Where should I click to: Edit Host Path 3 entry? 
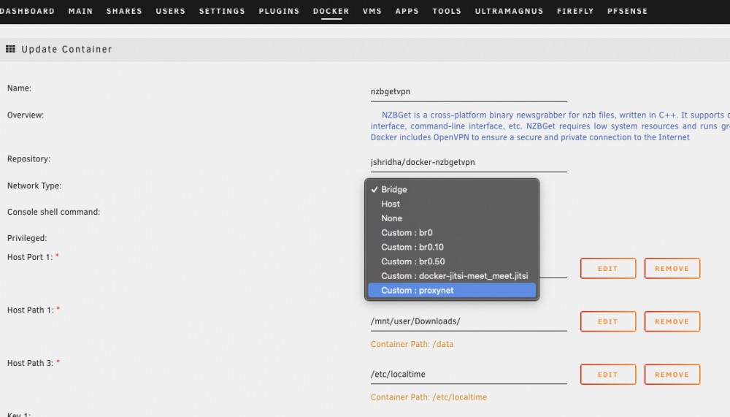608,375
